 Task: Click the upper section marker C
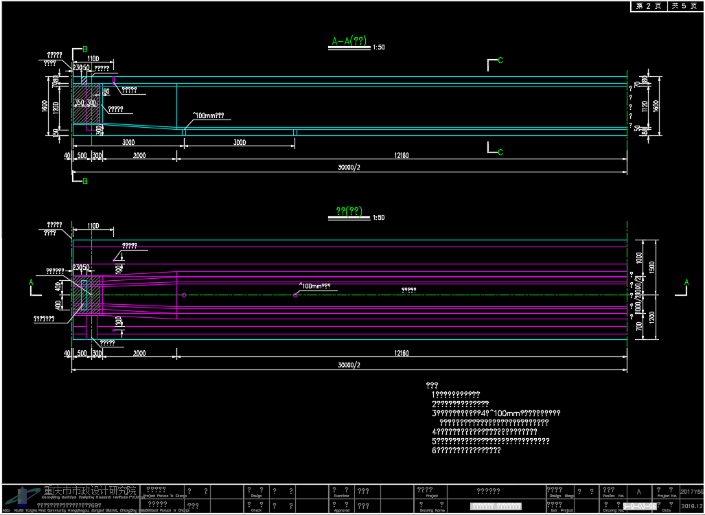click(500, 60)
